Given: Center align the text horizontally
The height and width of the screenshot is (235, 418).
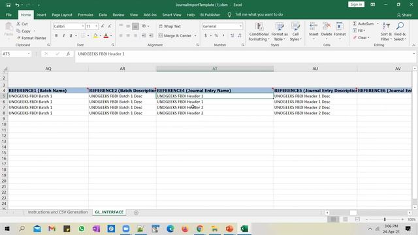Looking at the screenshot, I should point(128,35).
